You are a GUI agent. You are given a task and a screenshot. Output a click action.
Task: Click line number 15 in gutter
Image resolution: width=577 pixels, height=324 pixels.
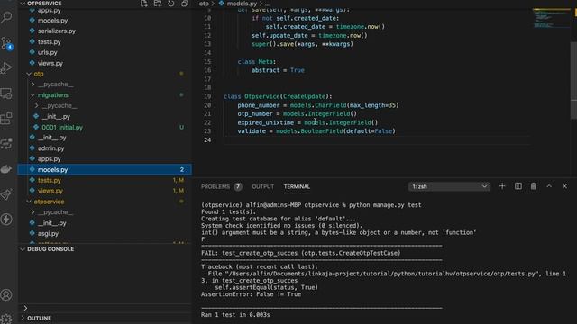tap(207, 62)
